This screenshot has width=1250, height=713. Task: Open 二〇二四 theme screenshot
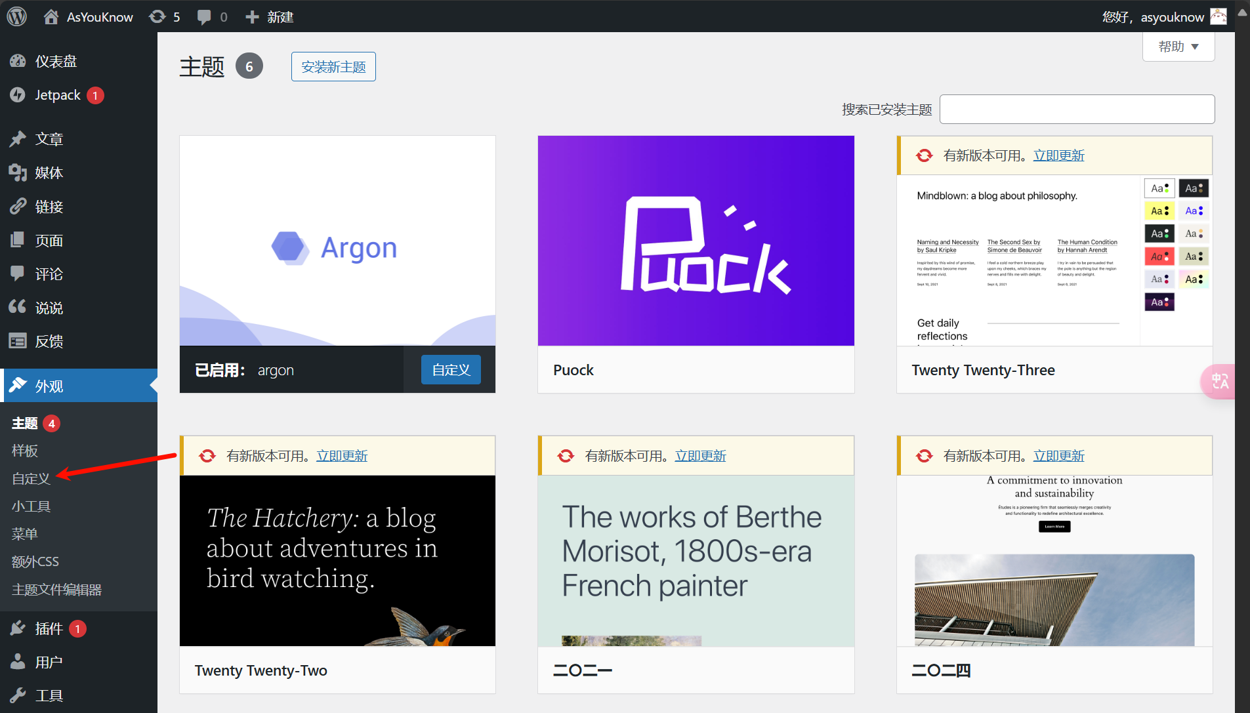click(x=1054, y=561)
